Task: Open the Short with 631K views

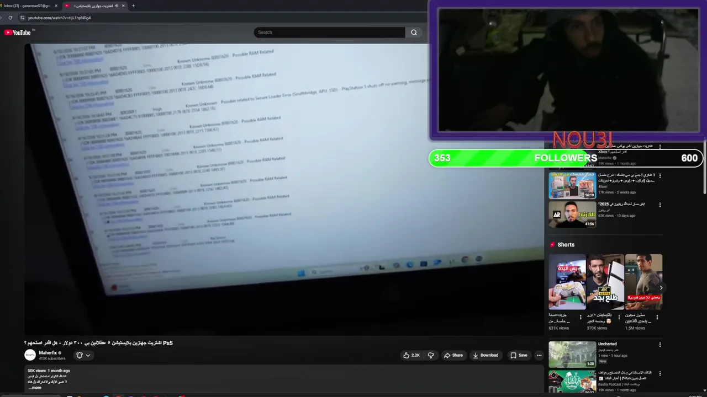Action: [567, 282]
